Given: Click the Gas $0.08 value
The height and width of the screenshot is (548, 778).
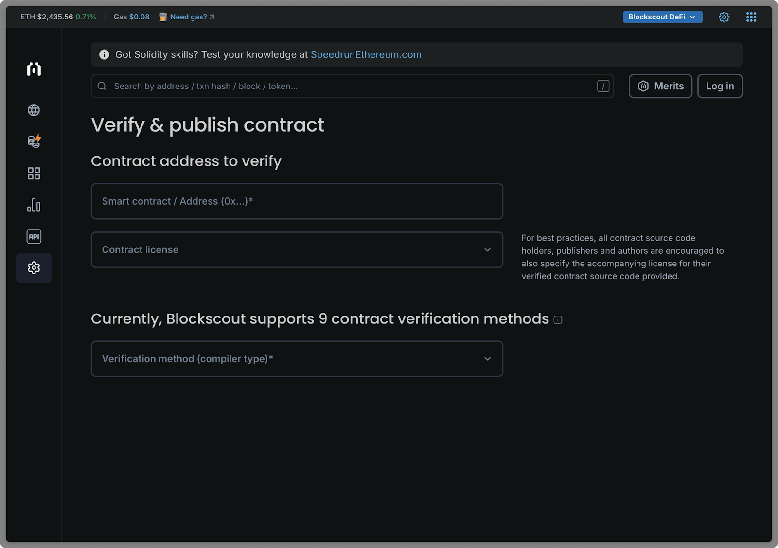Looking at the screenshot, I should 139,17.
